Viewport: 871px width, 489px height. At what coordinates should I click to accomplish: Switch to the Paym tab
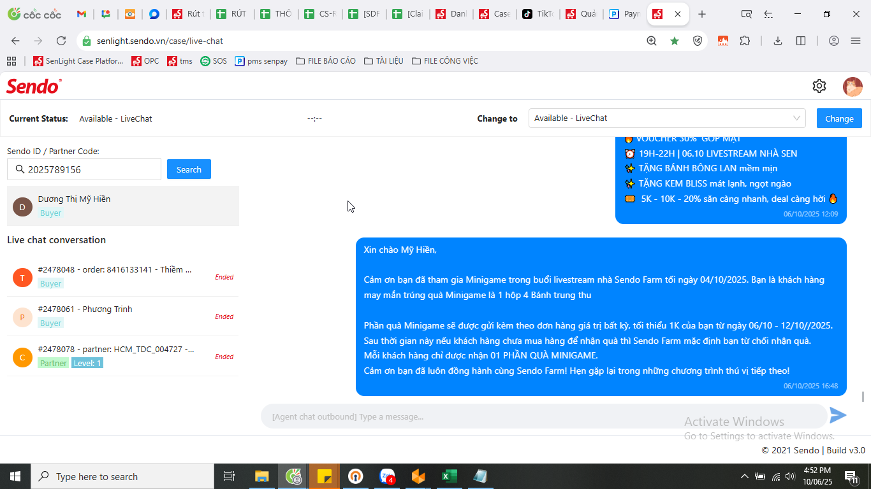[x=625, y=14]
